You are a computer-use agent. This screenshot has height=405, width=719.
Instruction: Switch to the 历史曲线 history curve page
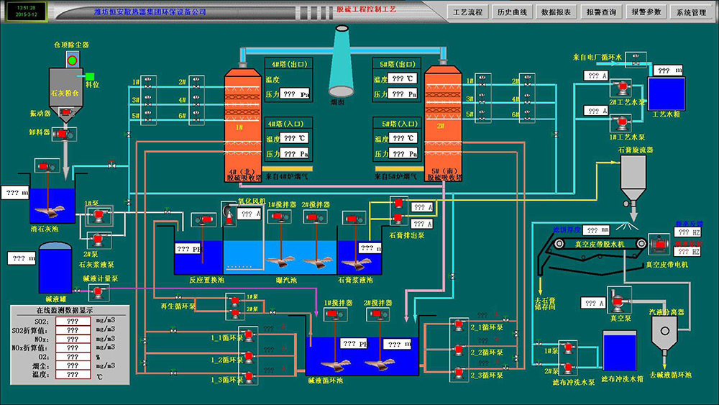[511, 12]
